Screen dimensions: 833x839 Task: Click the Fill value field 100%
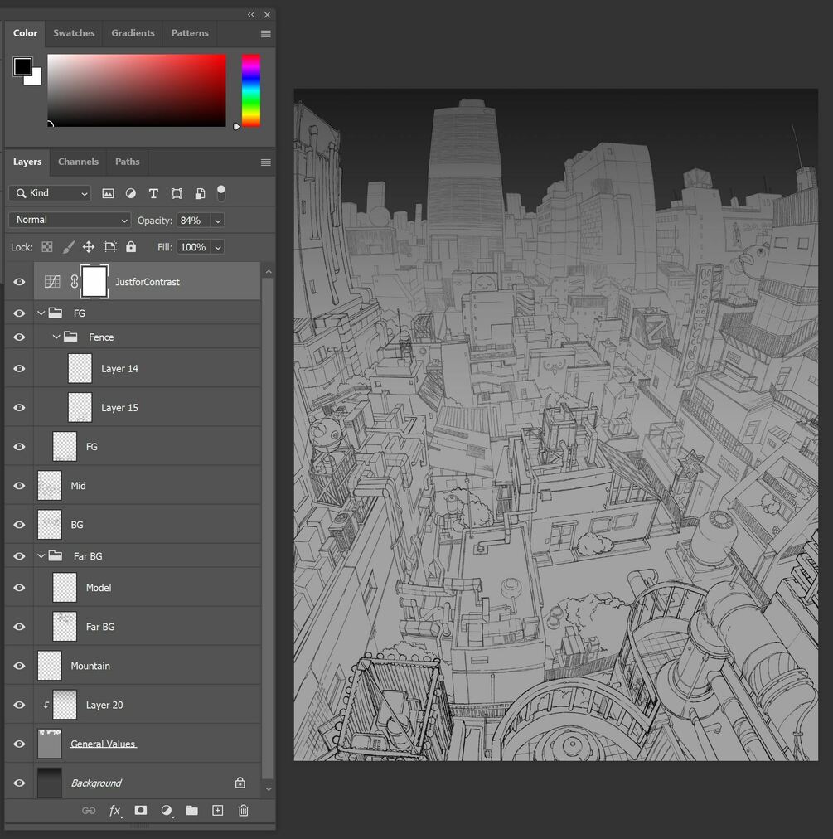point(194,247)
